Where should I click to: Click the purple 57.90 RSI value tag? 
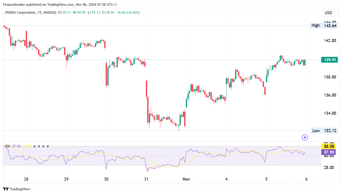(329, 152)
